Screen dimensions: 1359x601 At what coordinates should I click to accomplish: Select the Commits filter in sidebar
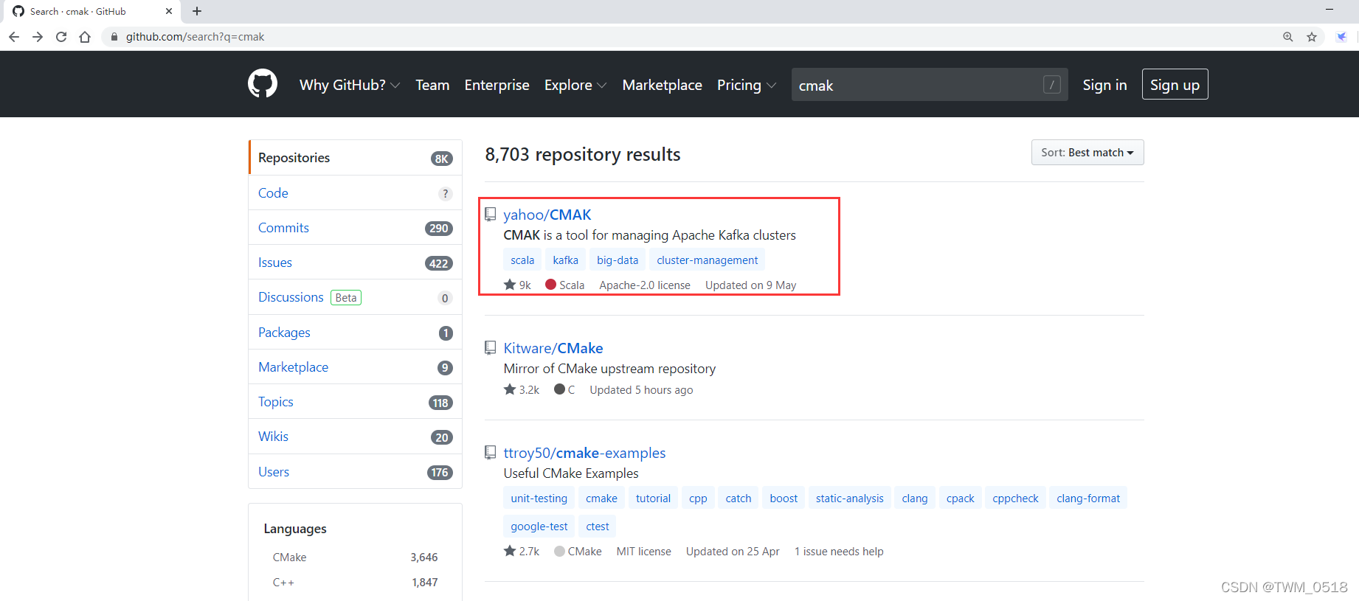[356, 228]
